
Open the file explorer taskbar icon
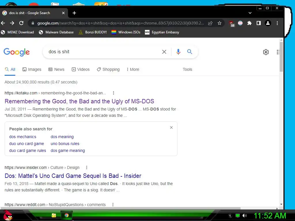[54, 215]
